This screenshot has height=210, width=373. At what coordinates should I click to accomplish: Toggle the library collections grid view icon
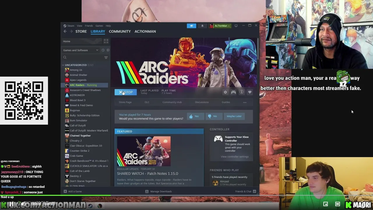click(106, 41)
